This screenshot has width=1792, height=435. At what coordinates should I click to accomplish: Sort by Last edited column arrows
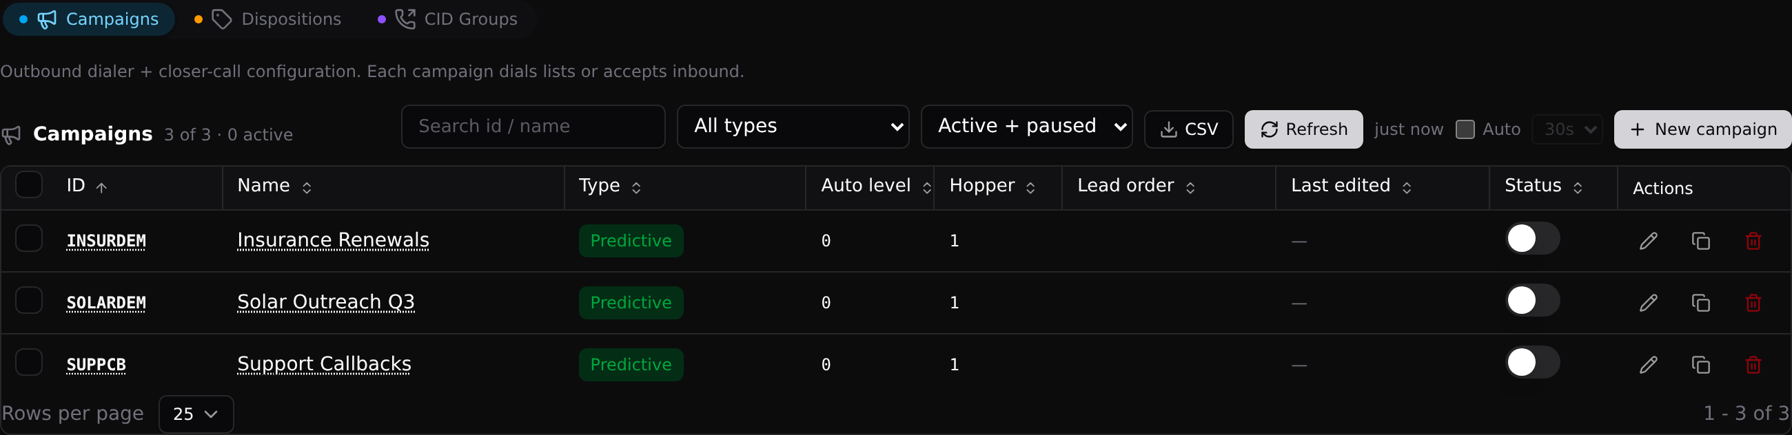[1407, 188]
